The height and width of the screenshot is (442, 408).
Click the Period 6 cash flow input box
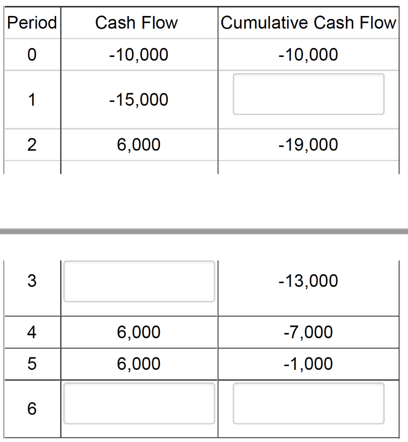139,404
